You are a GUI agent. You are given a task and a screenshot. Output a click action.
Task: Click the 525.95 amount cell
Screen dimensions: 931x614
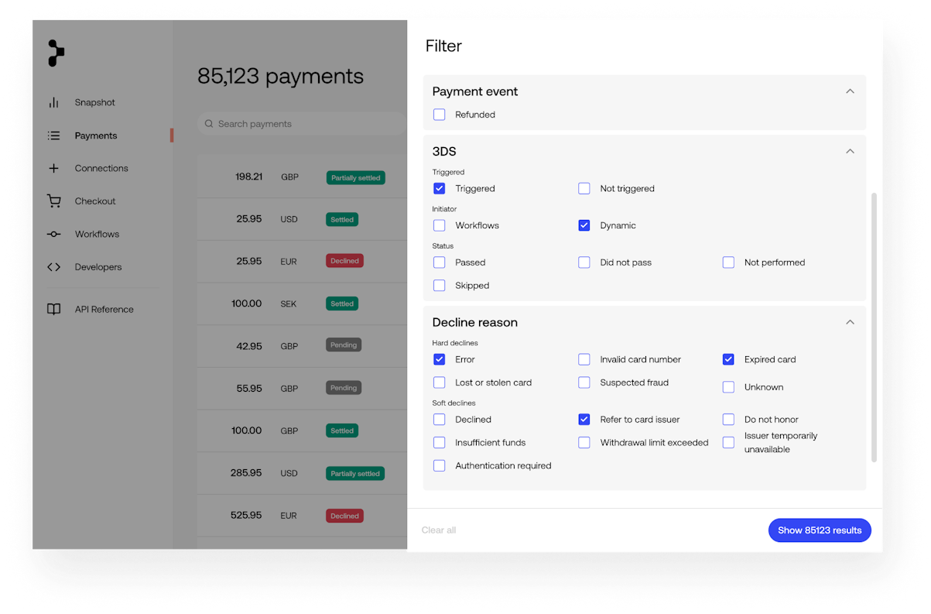[246, 515]
